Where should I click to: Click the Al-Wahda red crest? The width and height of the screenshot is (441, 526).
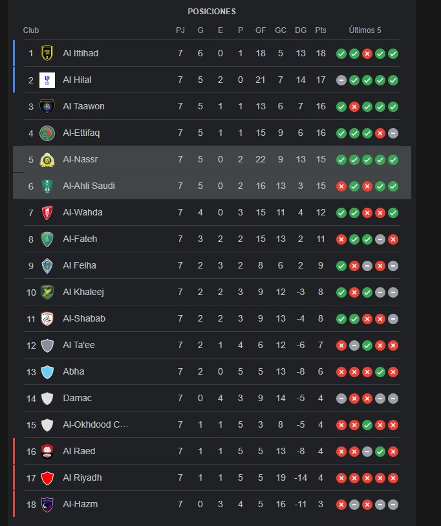47,212
